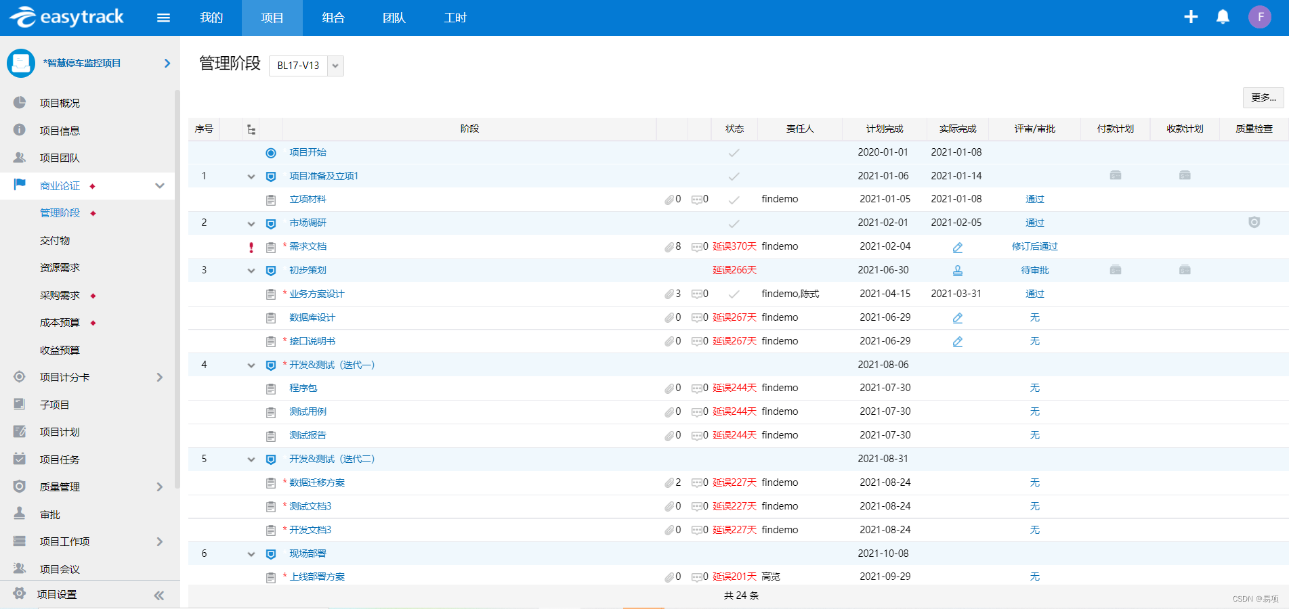Collapse the 开发&测试(迭代二) phase row

click(x=251, y=459)
